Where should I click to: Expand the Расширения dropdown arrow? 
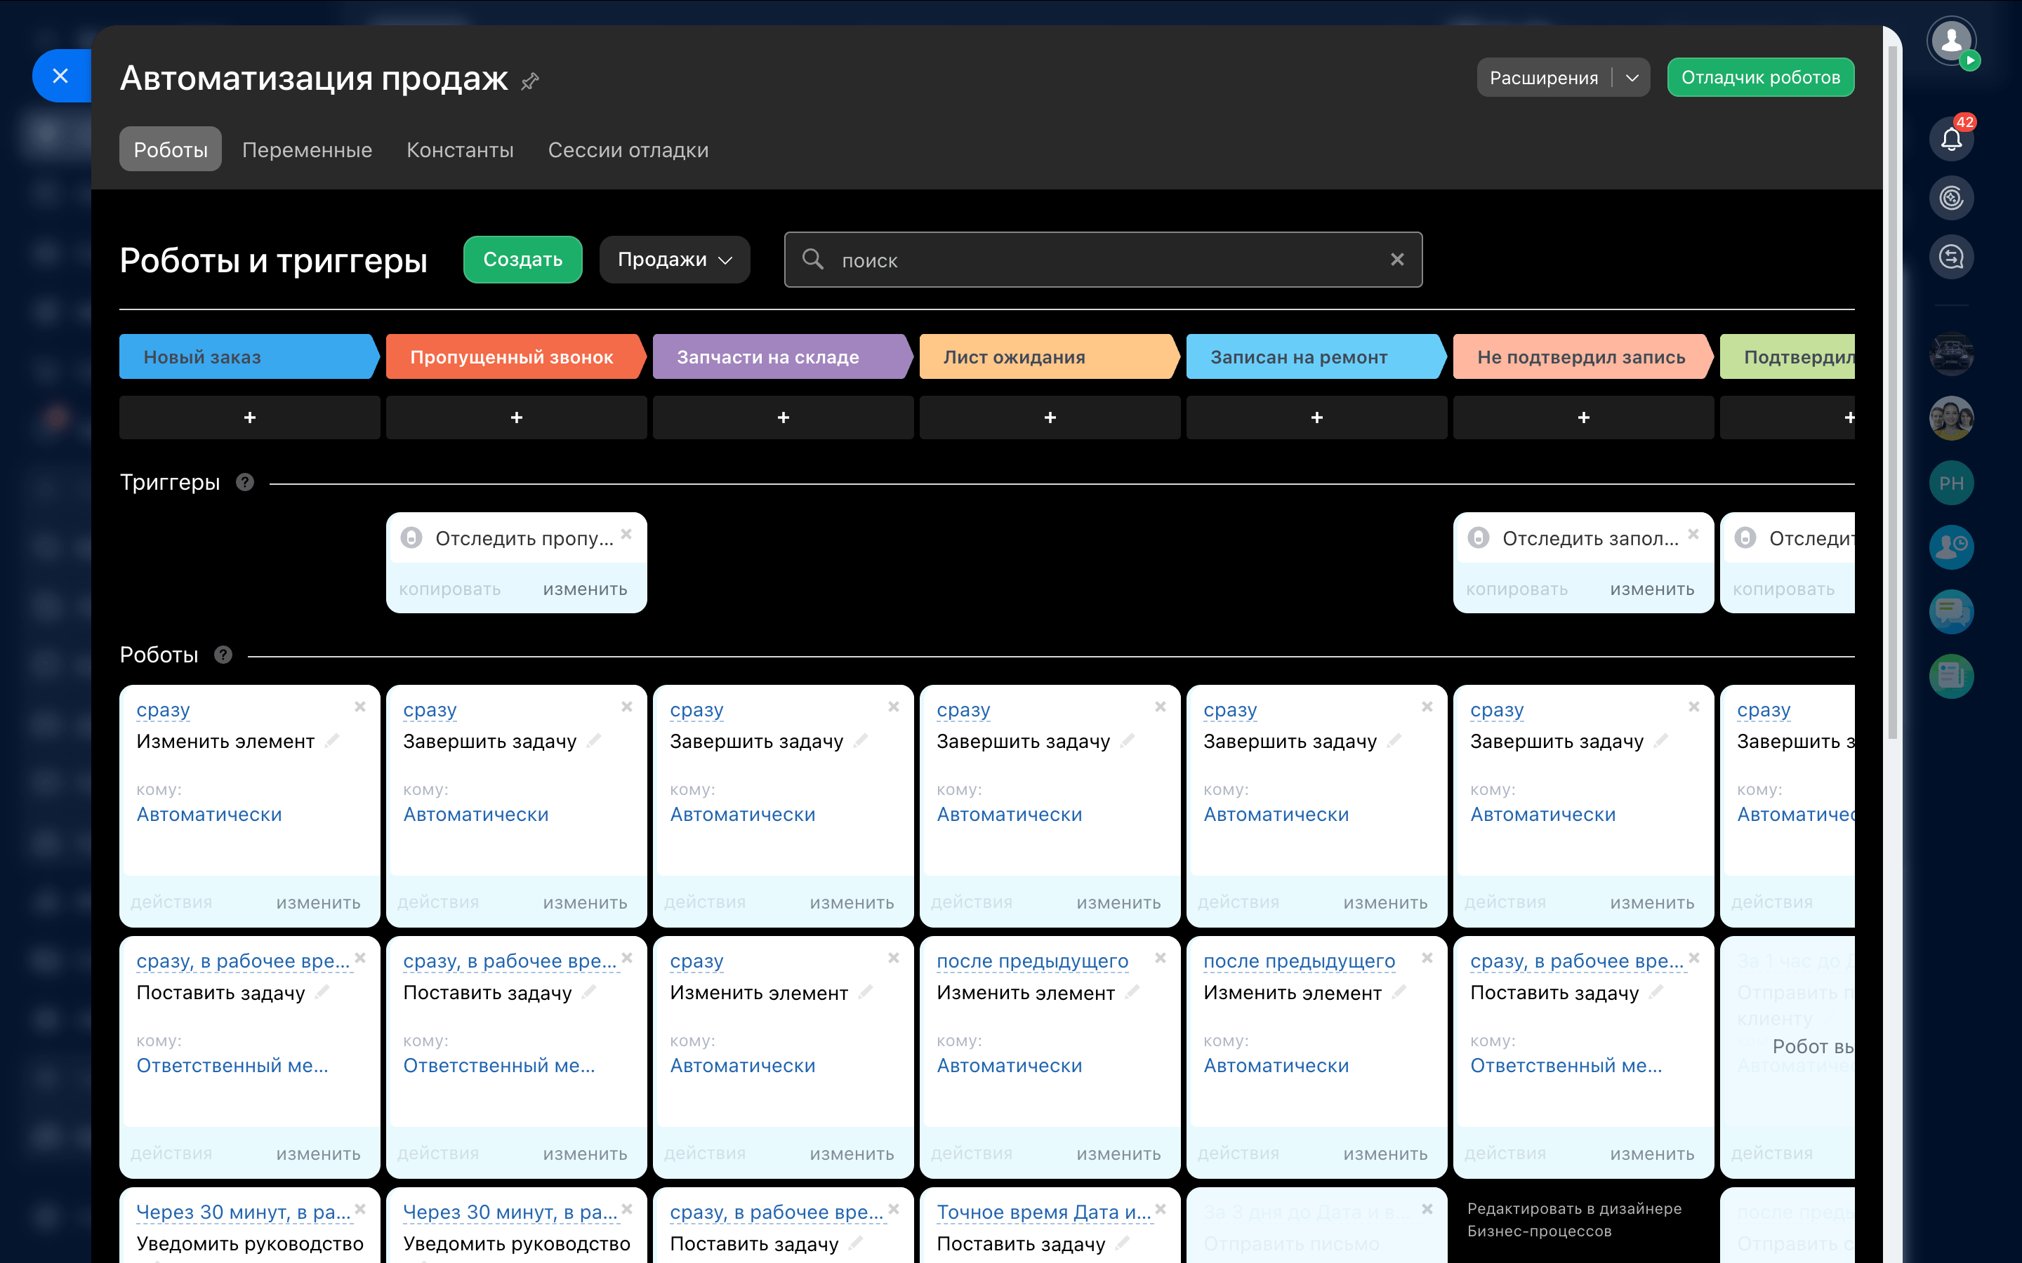(x=1632, y=78)
